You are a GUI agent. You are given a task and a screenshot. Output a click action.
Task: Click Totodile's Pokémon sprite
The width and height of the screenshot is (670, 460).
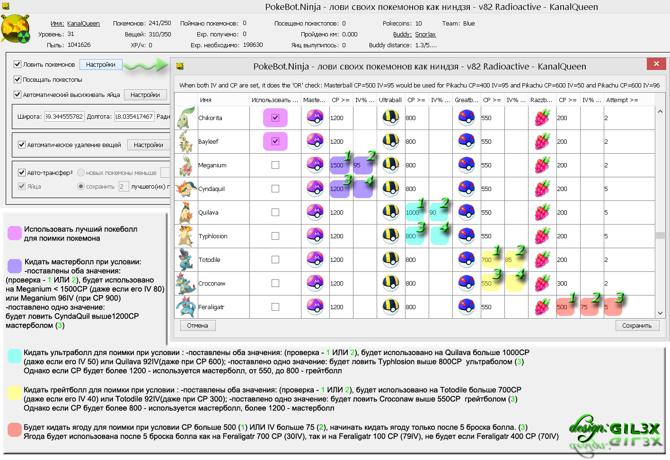185,260
